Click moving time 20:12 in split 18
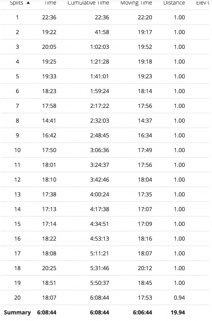Screen dimensions: 212x321 pos(145,268)
